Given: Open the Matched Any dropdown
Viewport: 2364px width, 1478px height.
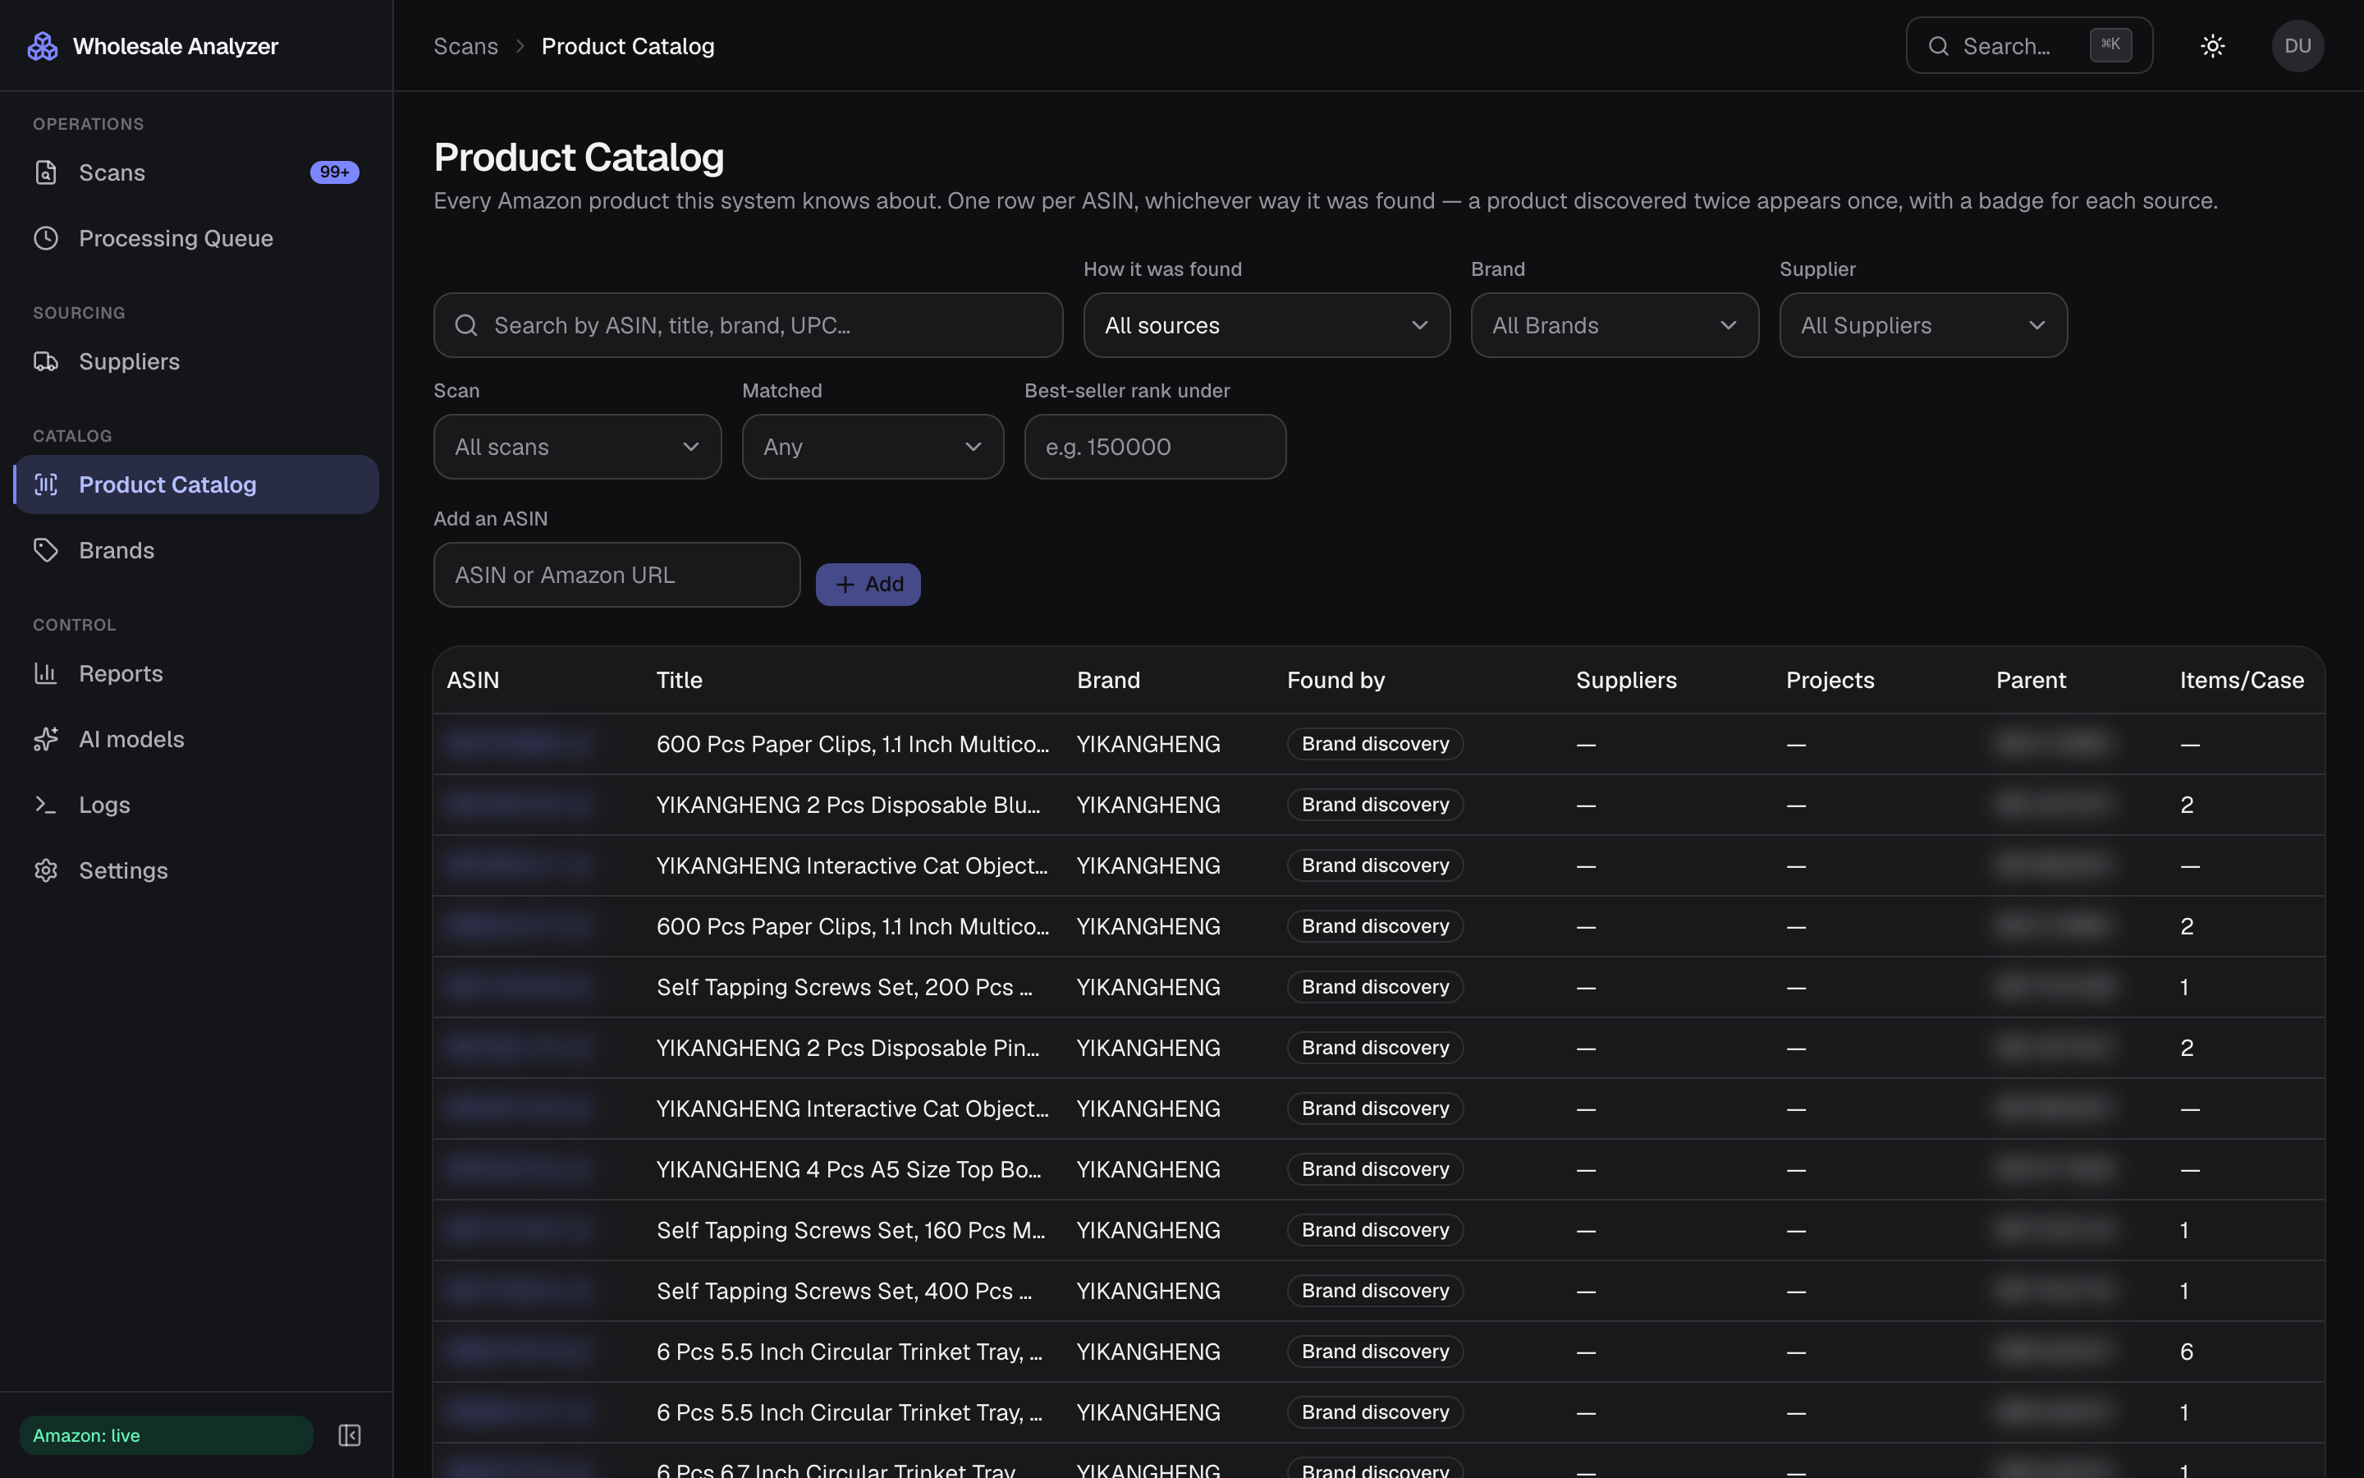Looking at the screenshot, I should pos(873,447).
